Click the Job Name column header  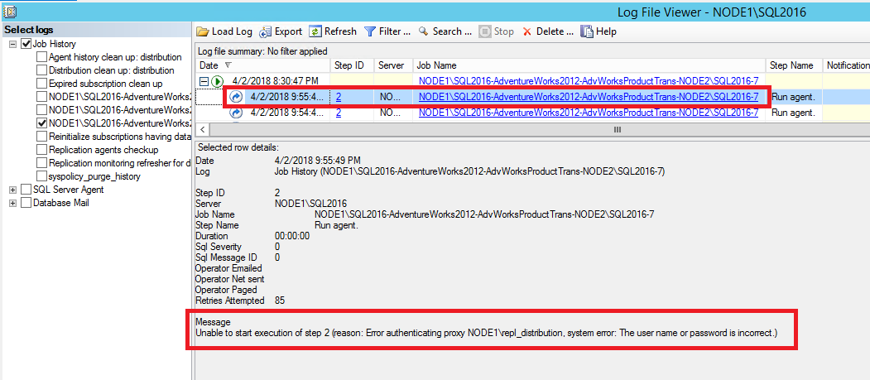pos(436,65)
